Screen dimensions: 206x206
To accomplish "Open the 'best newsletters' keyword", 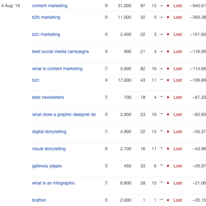I will pos(48,97).
